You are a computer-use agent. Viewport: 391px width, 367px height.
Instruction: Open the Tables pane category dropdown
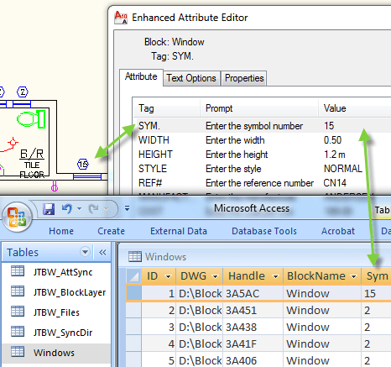pos(85,252)
